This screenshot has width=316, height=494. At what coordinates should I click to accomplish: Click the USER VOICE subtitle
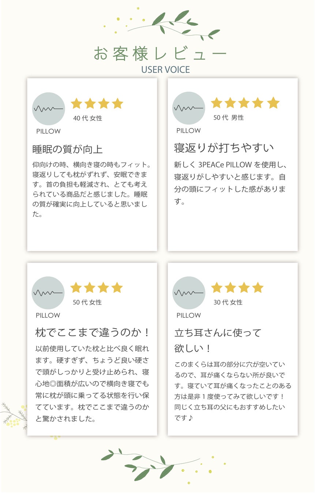[x=165, y=70]
